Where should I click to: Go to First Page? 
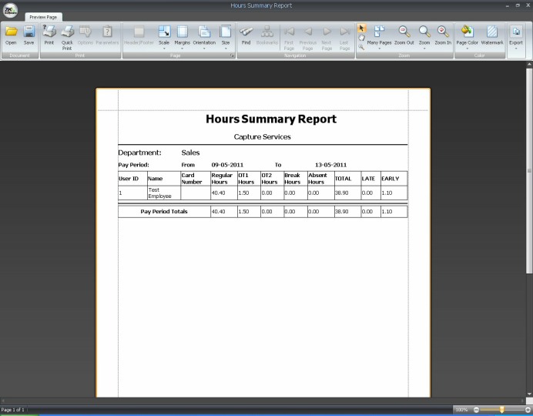(289, 38)
